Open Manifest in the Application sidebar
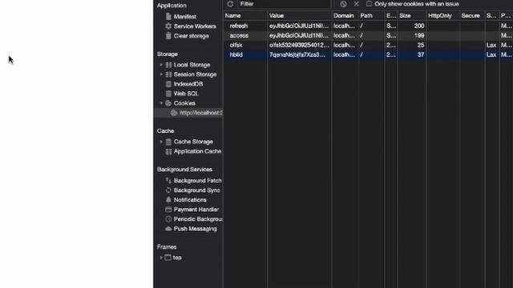 click(x=185, y=17)
